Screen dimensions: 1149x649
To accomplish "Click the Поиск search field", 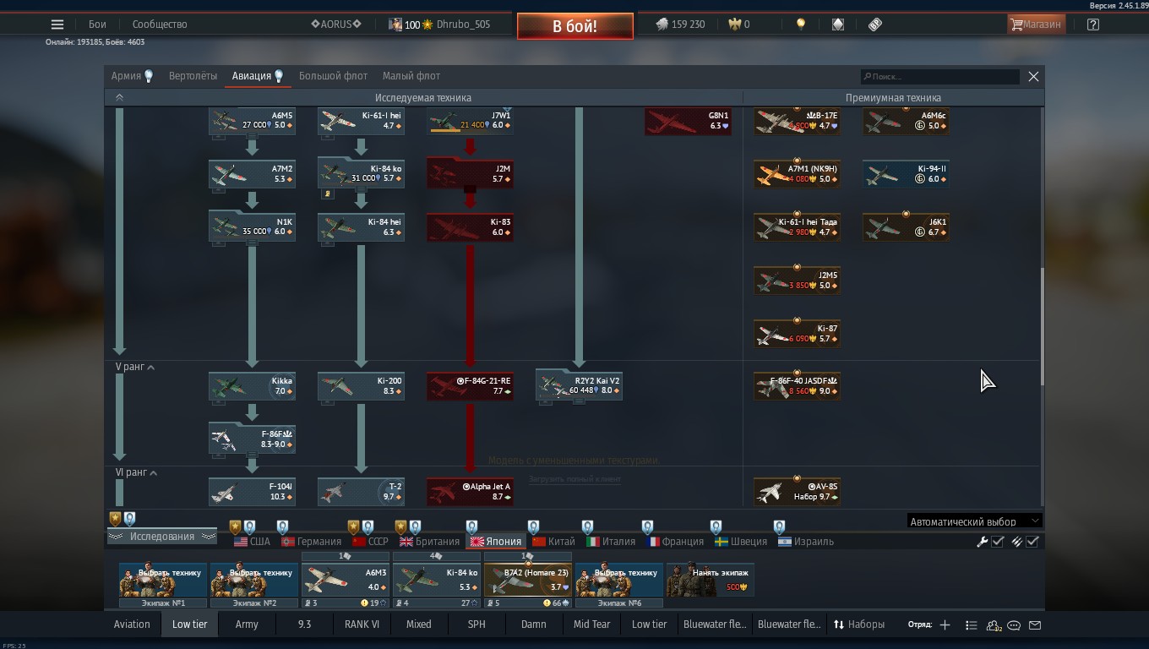I will pos(939,77).
